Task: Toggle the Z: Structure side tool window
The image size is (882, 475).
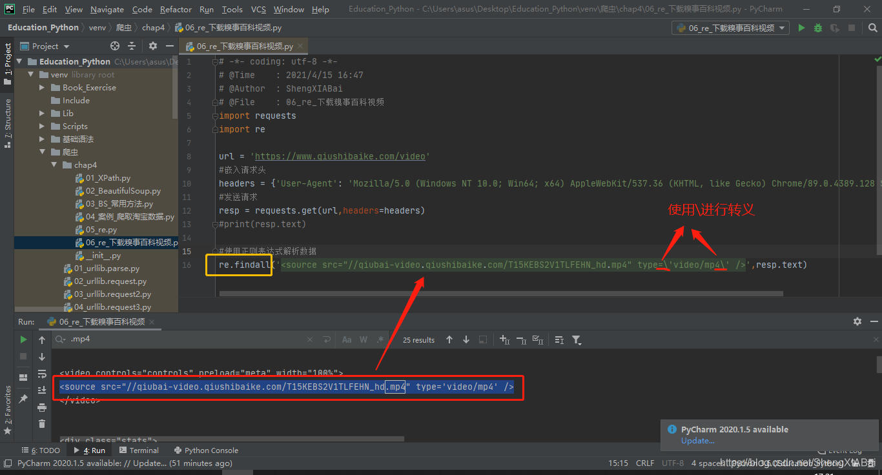Action: click(x=7, y=123)
